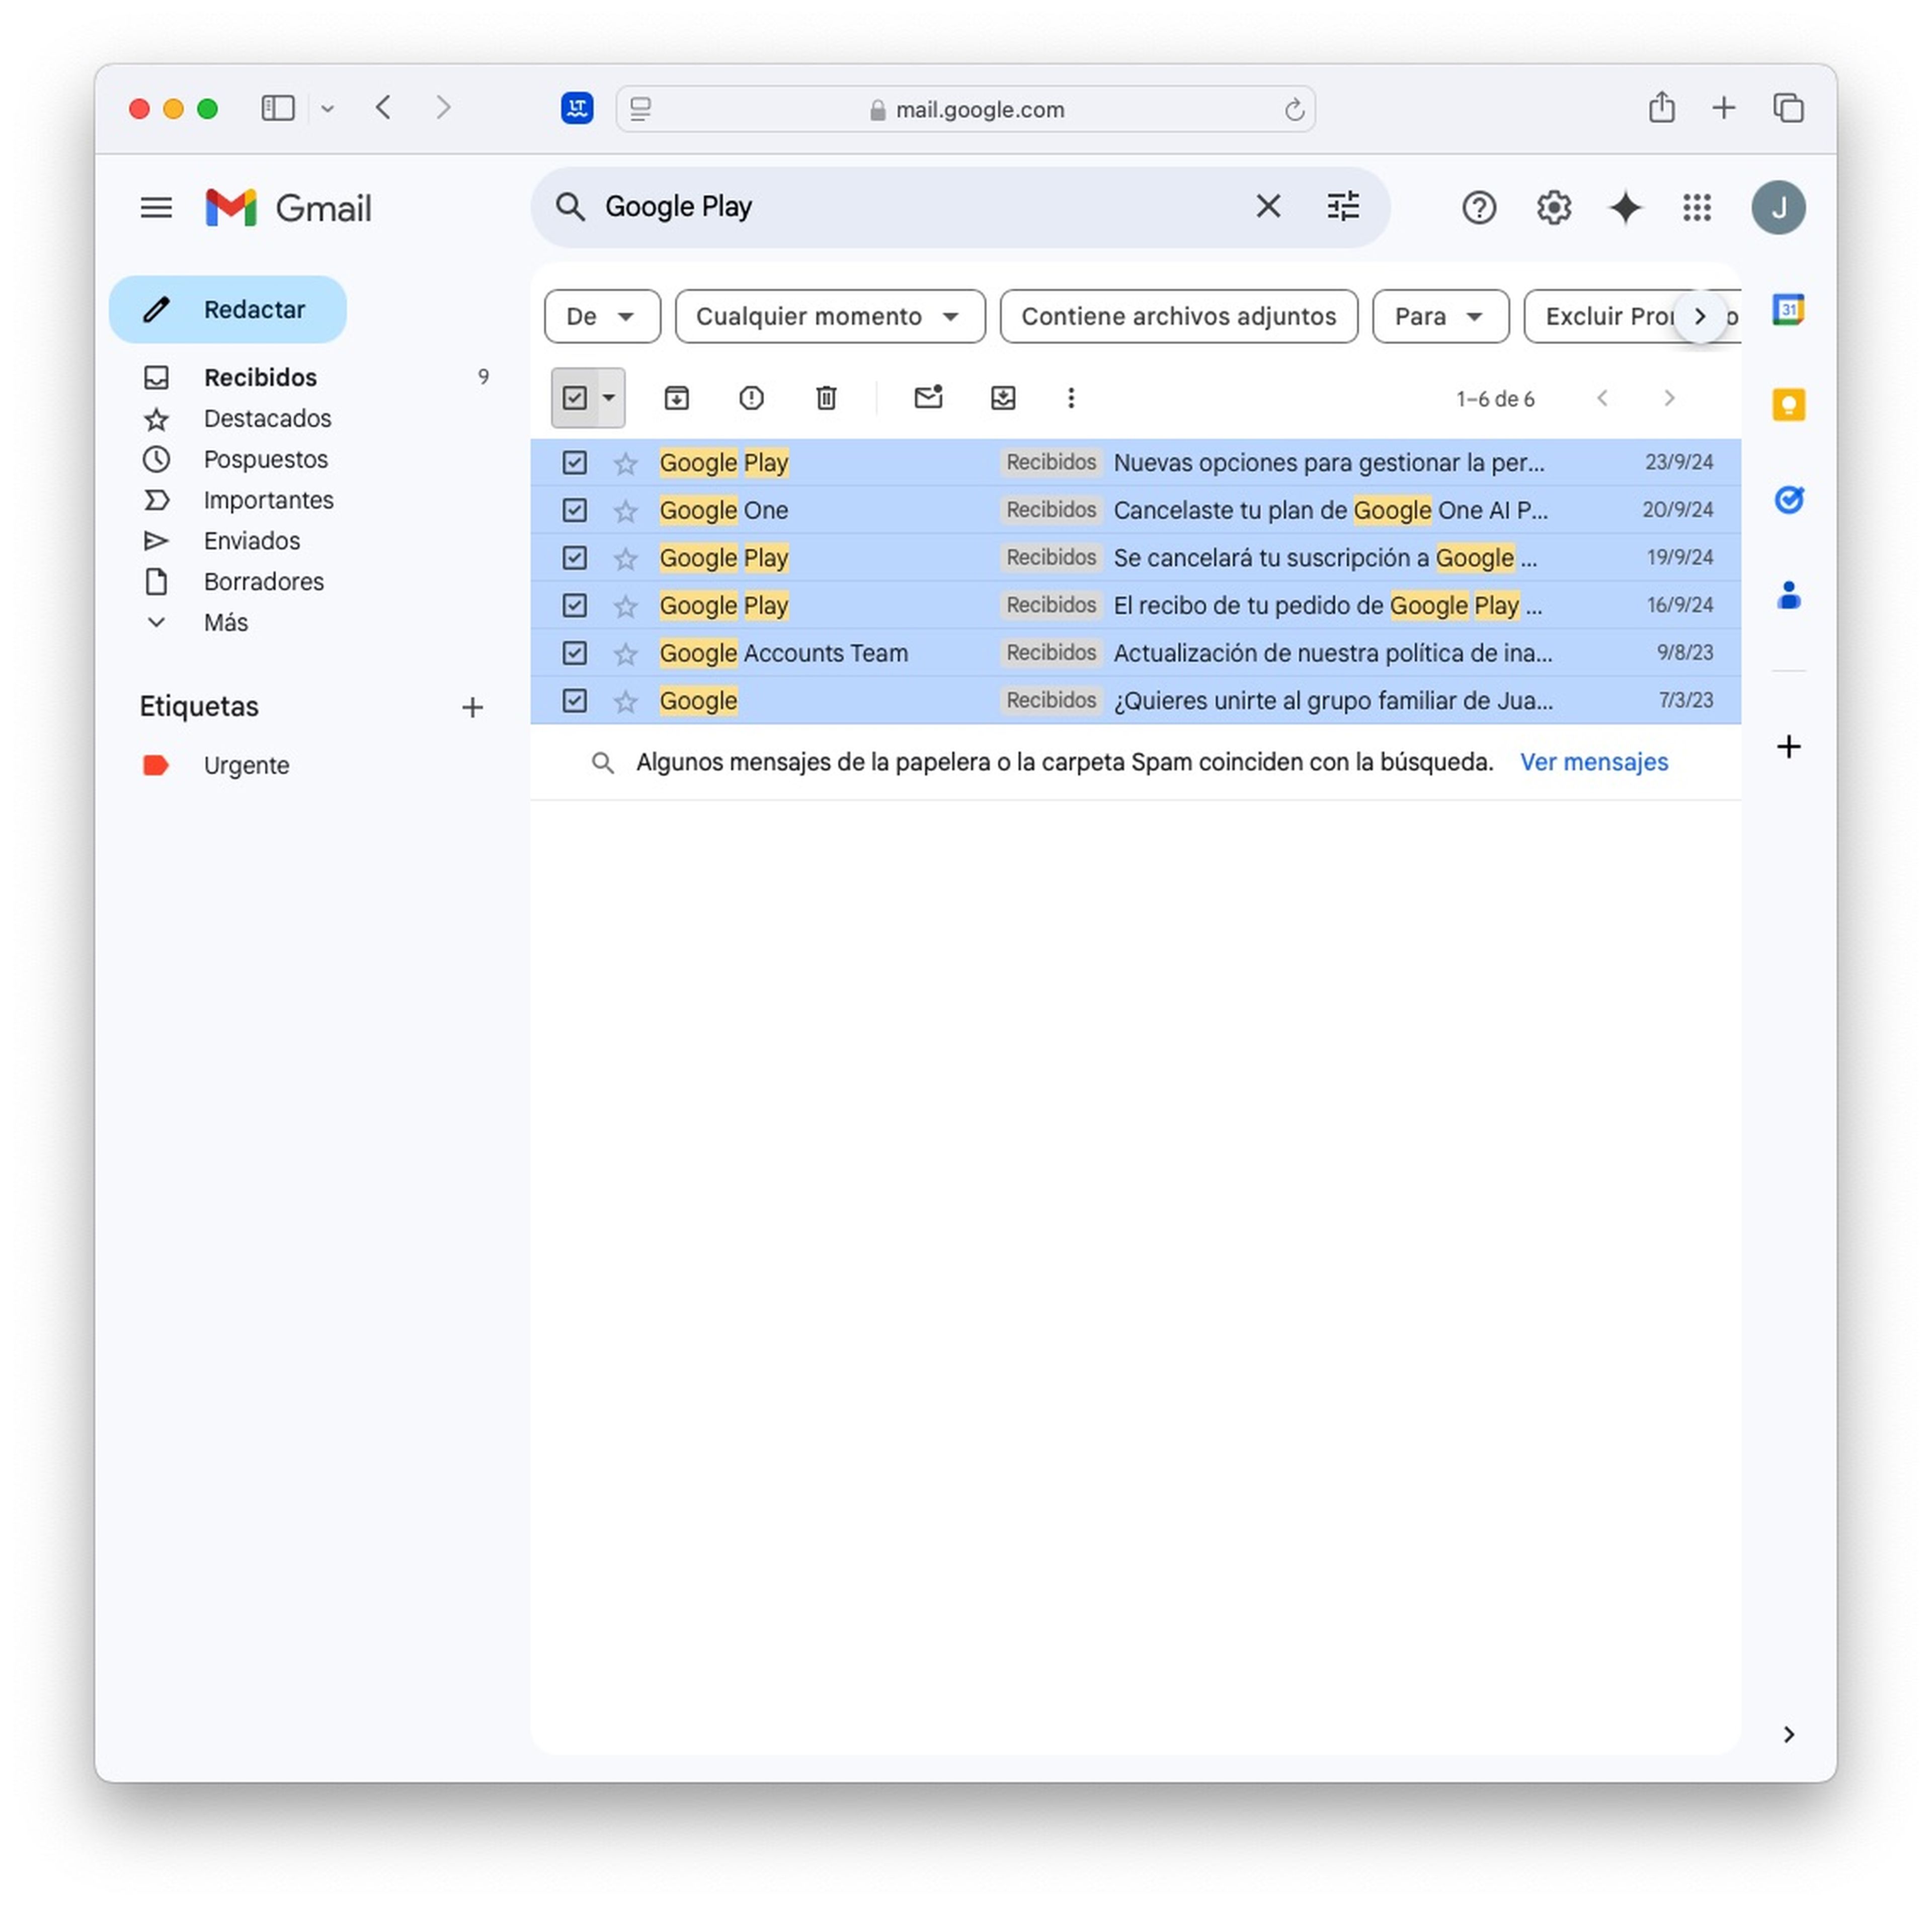Open the three-dot More options menu
The height and width of the screenshot is (1908, 1932).
click(x=1071, y=398)
